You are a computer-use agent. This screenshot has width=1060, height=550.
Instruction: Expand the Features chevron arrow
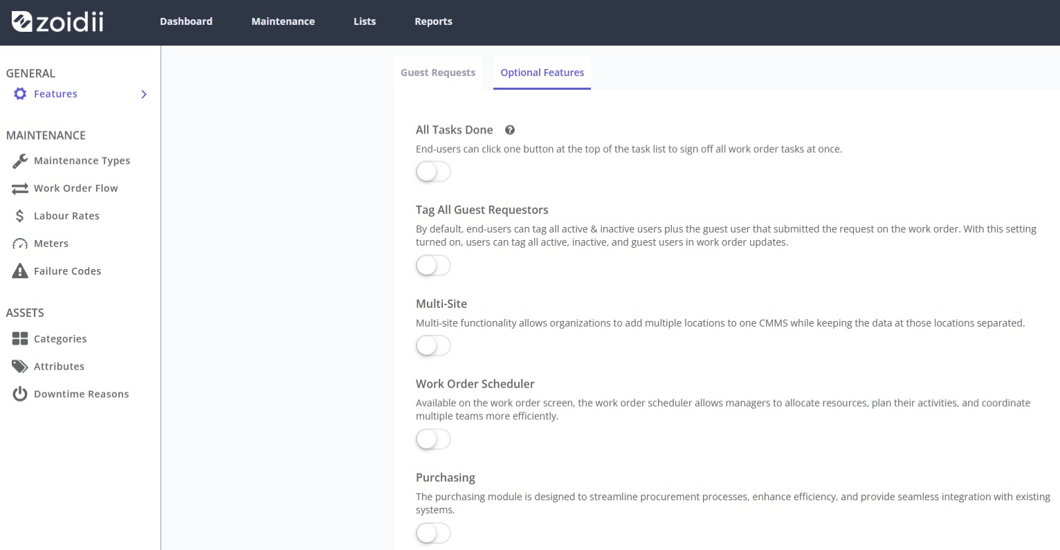[x=144, y=94]
